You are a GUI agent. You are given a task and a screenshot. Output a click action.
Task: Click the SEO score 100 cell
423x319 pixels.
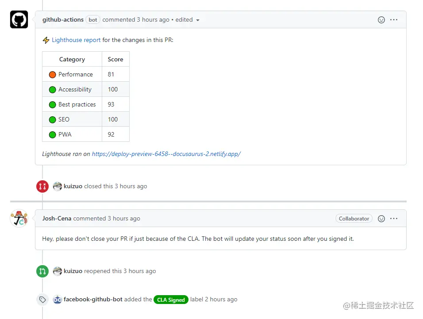click(116, 120)
